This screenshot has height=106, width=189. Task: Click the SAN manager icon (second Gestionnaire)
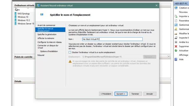(x=176, y=29)
